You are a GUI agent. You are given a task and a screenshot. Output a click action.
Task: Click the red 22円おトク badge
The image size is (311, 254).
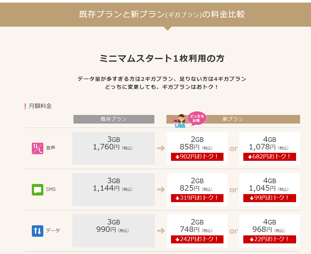click(x=269, y=239)
